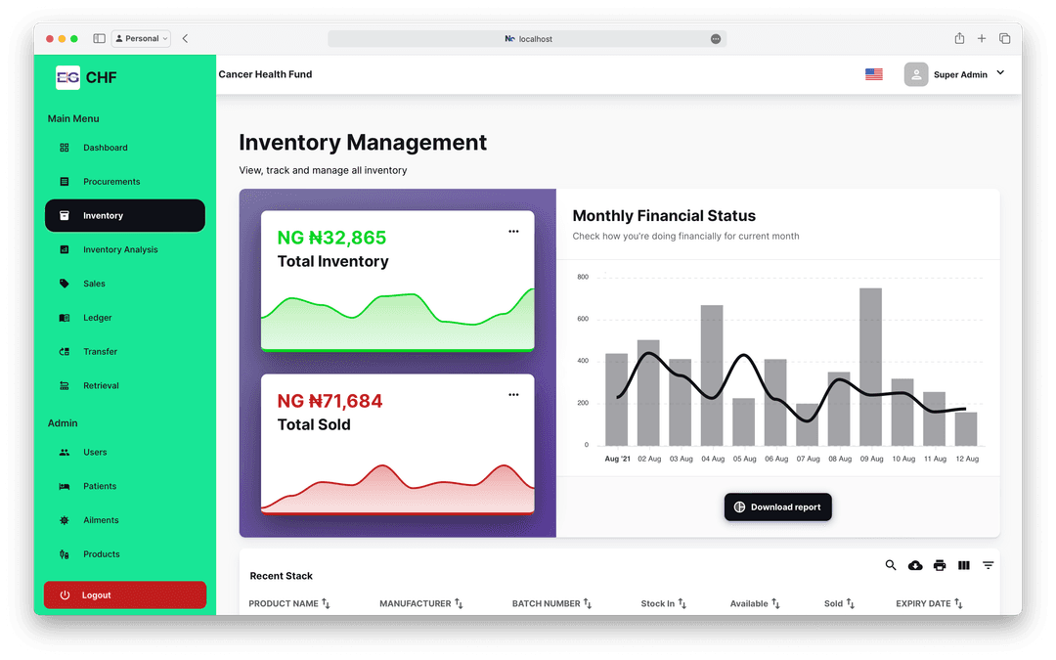1056x660 pixels.
Task: Open Total Sold card options menu
Action: point(513,395)
